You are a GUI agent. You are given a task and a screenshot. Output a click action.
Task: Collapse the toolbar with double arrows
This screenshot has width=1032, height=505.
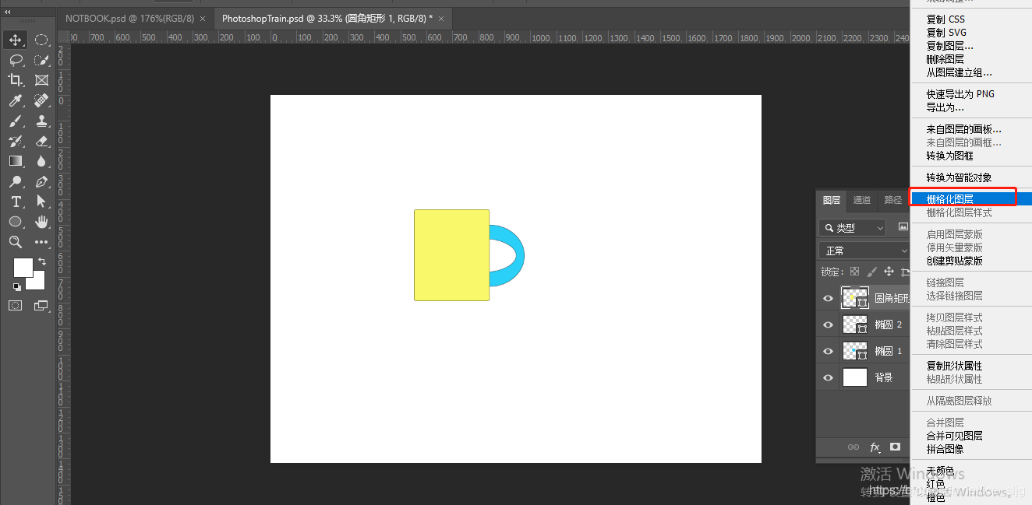[8, 12]
